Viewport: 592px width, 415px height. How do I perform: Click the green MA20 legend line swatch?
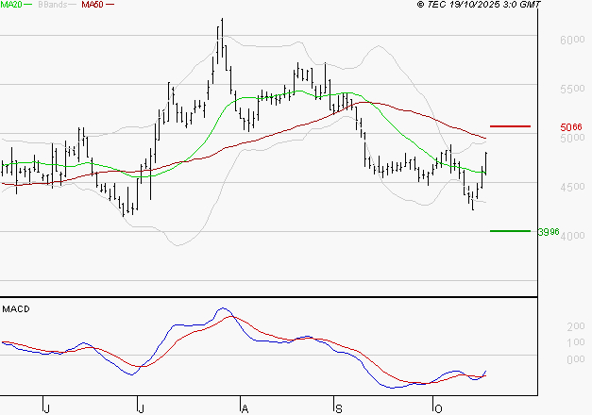click(x=31, y=5)
